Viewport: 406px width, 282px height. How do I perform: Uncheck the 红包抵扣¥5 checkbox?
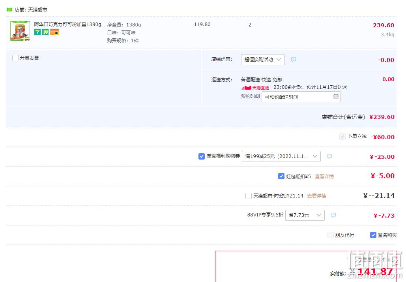281,176
